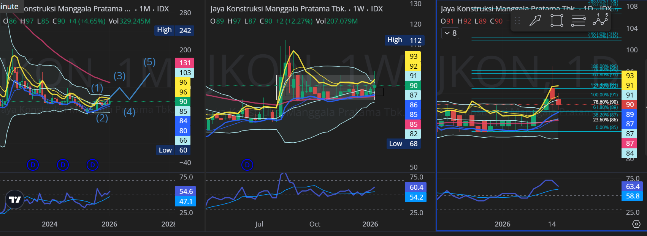The image size is (647, 236).
Task: Click RSI value 54.2 on weekly chart
Action: pyautogui.click(x=416, y=197)
